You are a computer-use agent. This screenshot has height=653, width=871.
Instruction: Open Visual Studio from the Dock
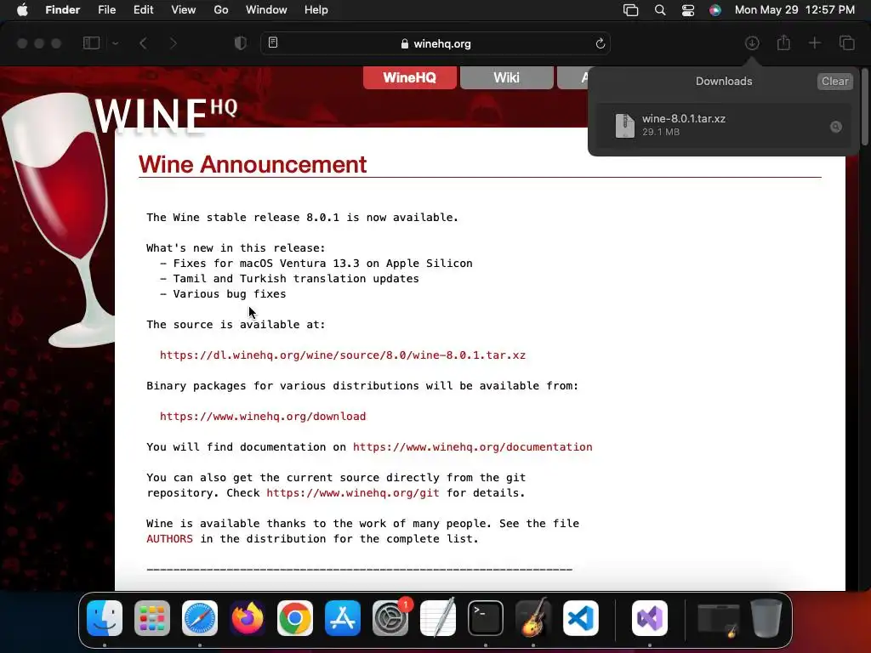650,618
